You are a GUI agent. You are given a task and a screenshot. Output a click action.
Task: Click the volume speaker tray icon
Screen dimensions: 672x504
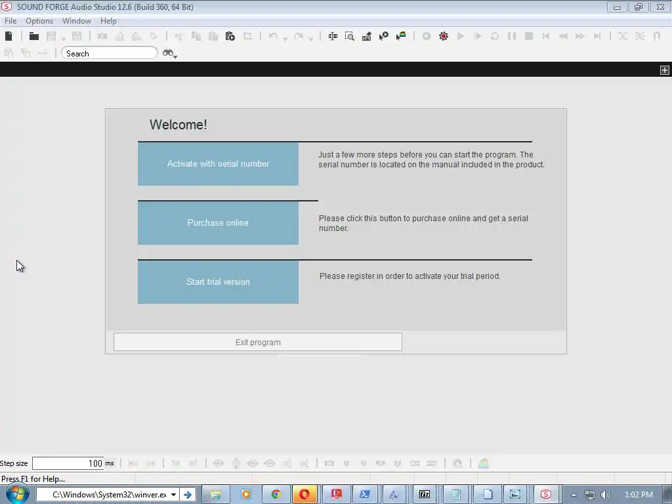[605, 495]
